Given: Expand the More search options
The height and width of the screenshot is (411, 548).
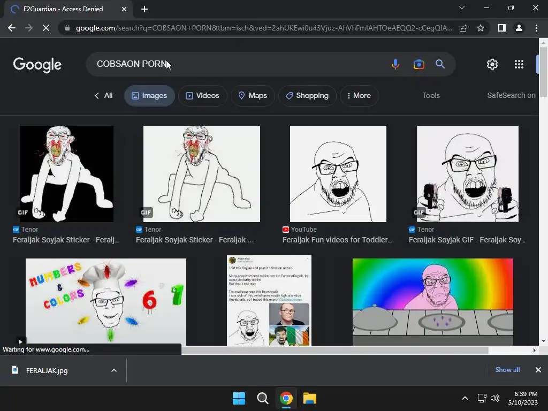Looking at the screenshot, I should (359, 95).
